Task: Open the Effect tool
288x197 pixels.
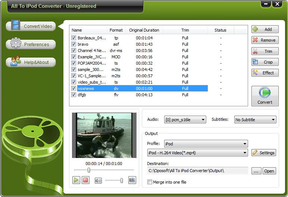Action: [x=265, y=73]
